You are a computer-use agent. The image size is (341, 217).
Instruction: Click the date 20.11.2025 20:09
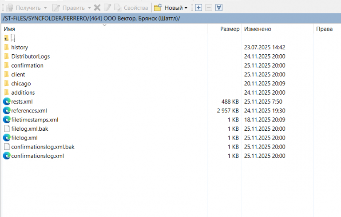click(x=265, y=84)
